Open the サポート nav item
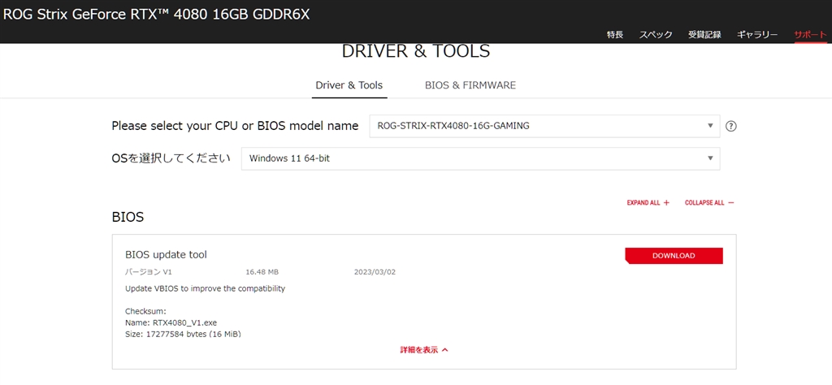832x385 pixels. (x=810, y=34)
